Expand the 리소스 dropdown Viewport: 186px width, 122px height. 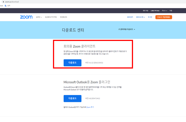(x=165, y=11)
